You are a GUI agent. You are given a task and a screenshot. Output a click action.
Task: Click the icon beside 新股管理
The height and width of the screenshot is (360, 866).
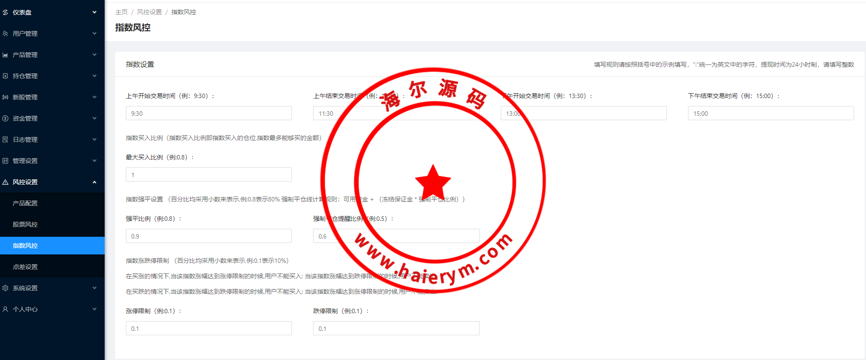(5, 97)
